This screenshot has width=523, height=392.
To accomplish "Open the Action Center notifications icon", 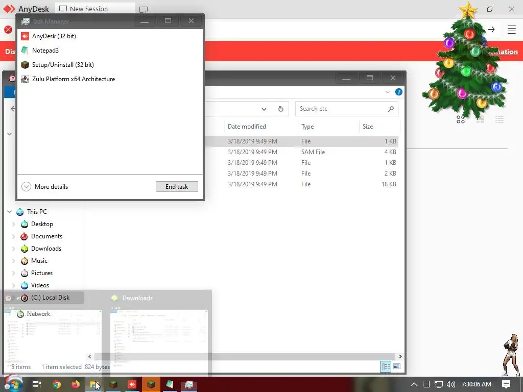I will pos(506,384).
